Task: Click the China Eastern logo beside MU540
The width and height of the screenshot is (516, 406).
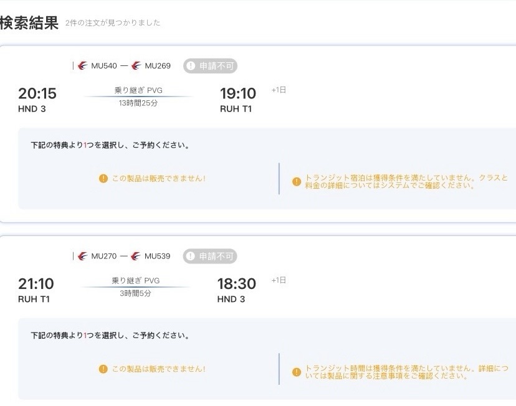Action: coord(83,66)
